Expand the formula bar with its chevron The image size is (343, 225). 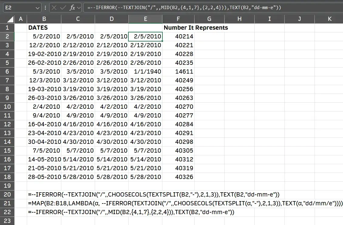79,7
